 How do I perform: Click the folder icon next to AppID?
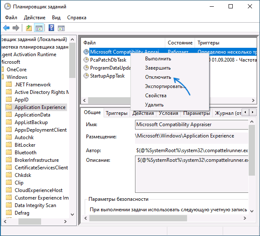9,99
